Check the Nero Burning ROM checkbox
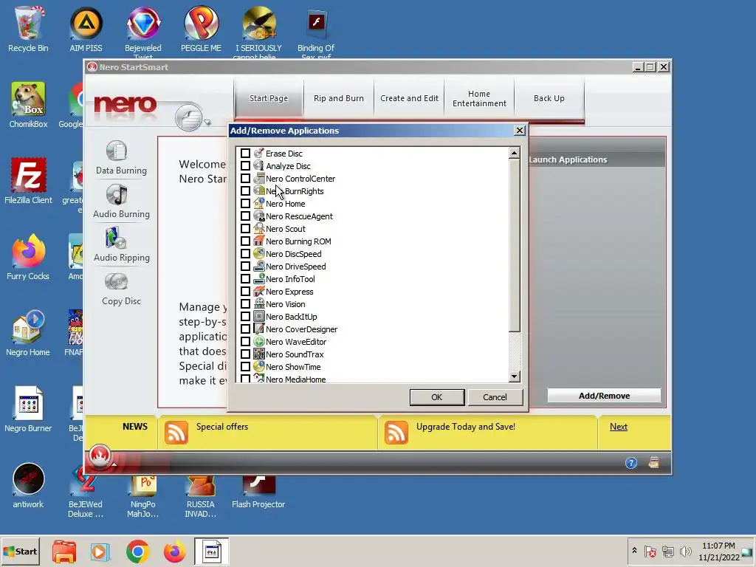756x567 pixels. click(245, 241)
